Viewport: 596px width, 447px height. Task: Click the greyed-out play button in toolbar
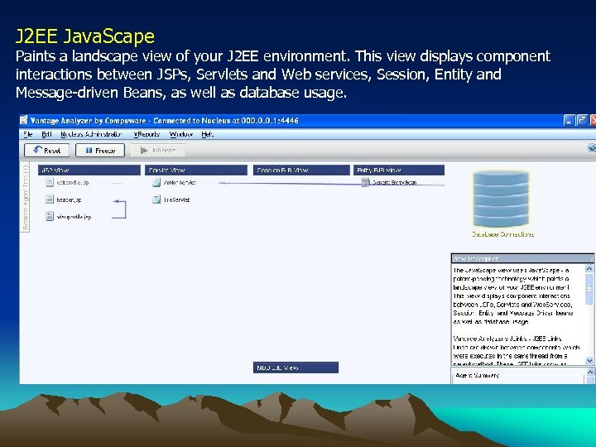(158, 151)
